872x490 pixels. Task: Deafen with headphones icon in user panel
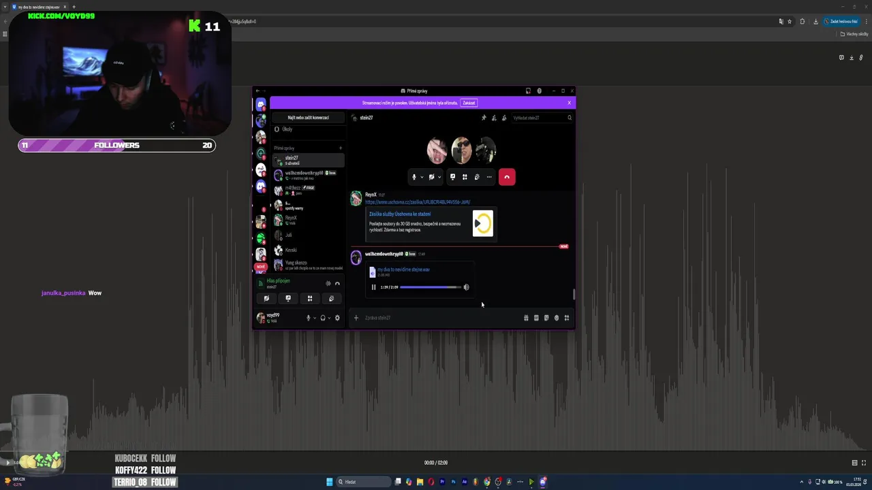coord(323,318)
